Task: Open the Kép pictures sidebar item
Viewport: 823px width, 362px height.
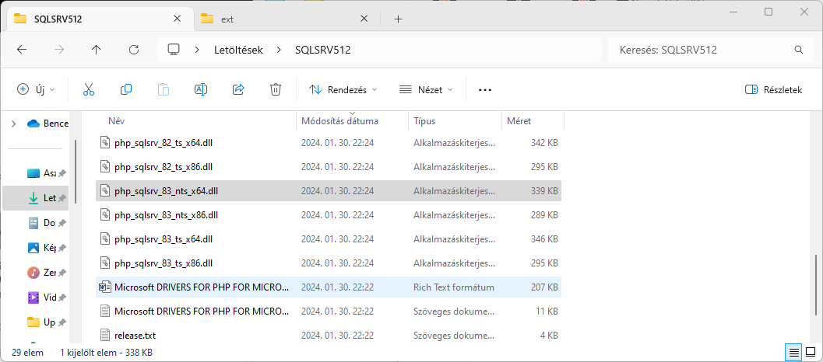Action: point(46,247)
